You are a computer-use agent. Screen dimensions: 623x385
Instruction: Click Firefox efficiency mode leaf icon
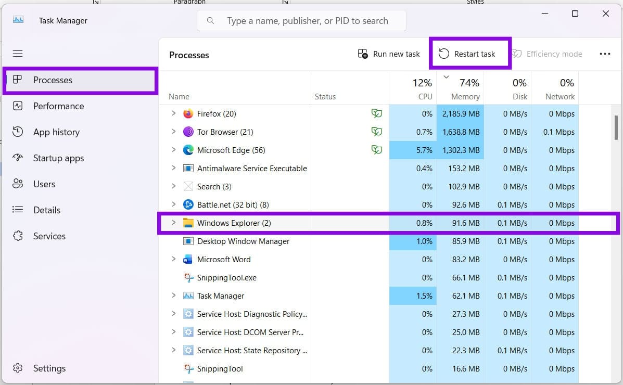coord(377,113)
